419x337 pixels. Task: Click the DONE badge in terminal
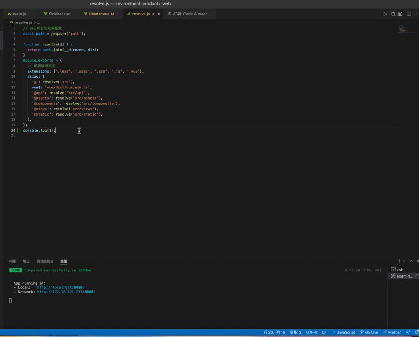tap(16, 270)
